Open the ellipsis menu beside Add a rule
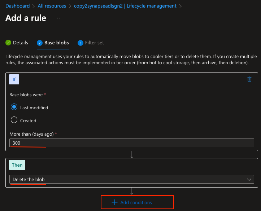 coord(58,18)
